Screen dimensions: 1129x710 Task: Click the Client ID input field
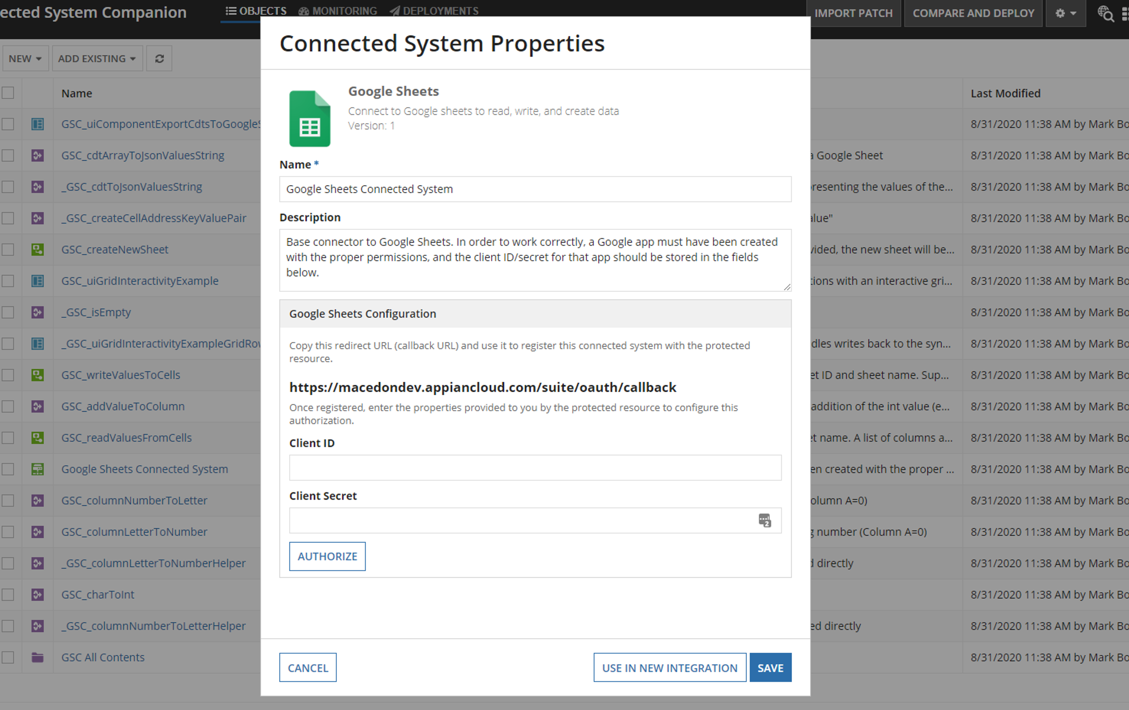(535, 468)
